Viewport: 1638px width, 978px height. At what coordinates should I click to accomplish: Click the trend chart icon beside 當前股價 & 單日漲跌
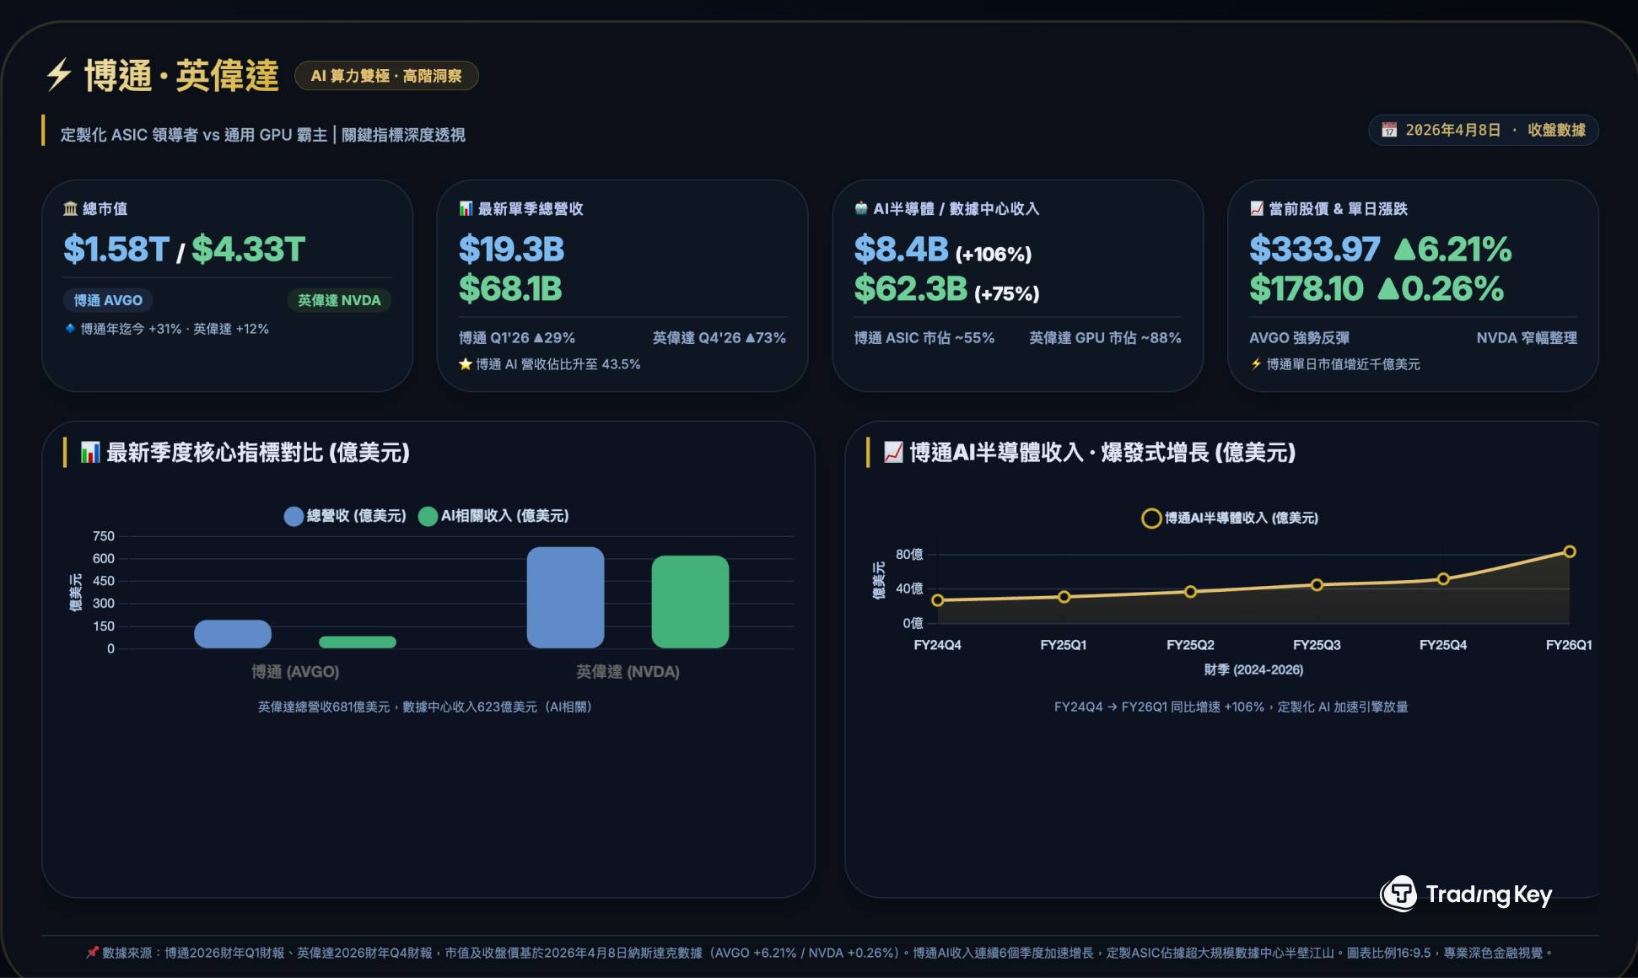click(1256, 208)
